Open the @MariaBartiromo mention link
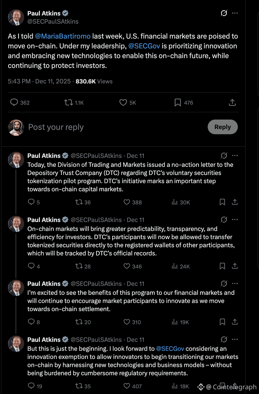This screenshot has width=259, height=394. coord(63,36)
